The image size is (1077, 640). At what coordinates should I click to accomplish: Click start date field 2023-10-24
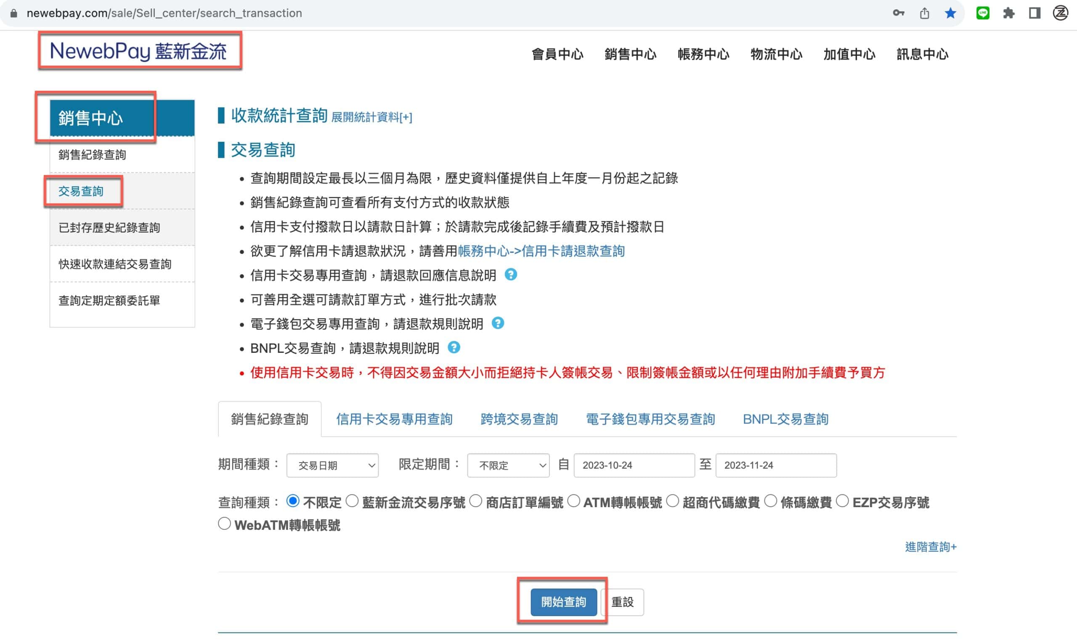pos(634,465)
